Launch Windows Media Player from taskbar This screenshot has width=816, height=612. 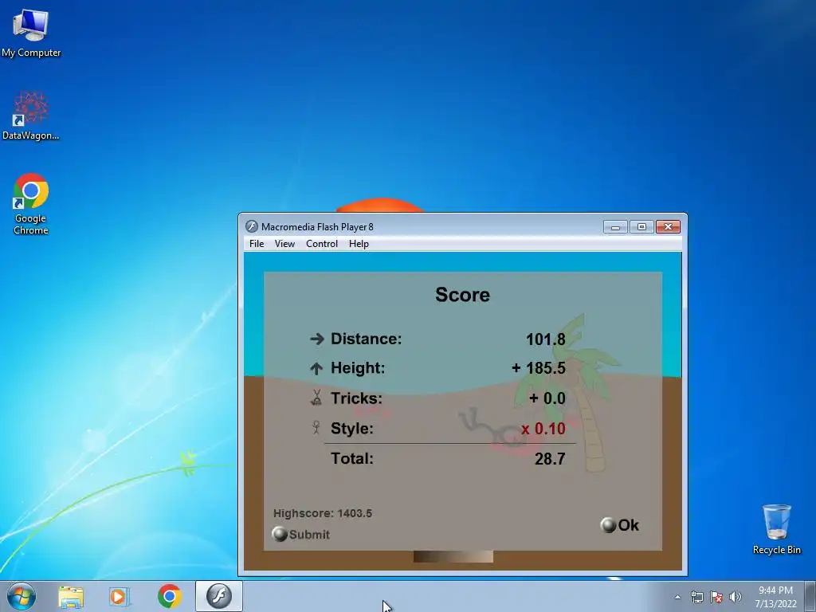pos(120,596)
